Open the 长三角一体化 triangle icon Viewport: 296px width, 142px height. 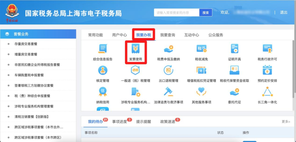point(267,92)
